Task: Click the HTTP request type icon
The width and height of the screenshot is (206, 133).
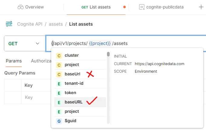Action: pos(9,24)
